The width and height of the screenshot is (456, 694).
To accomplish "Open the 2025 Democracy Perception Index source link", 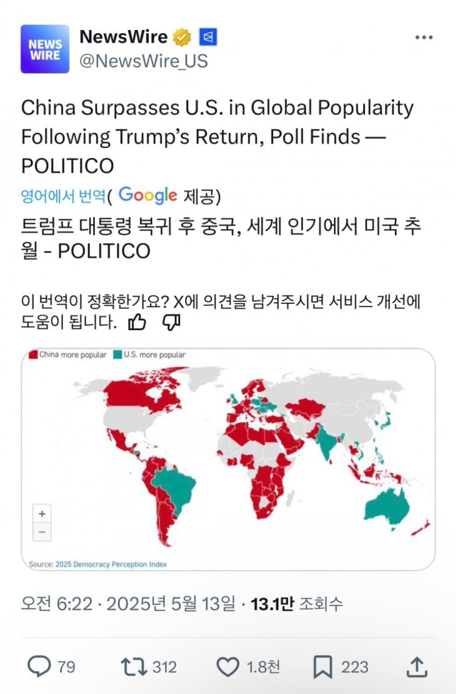I will pyautogui.click(x=111, y=564).
